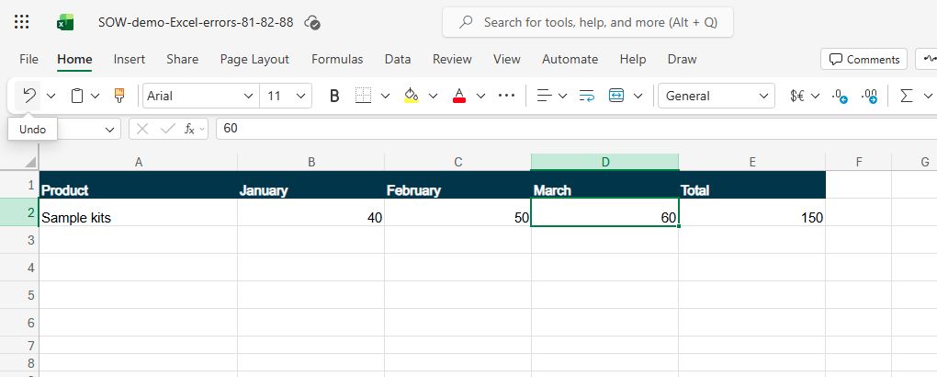Expand the merge options dropdown
This screenshot has width=937, height=377.
click(638, 96)
